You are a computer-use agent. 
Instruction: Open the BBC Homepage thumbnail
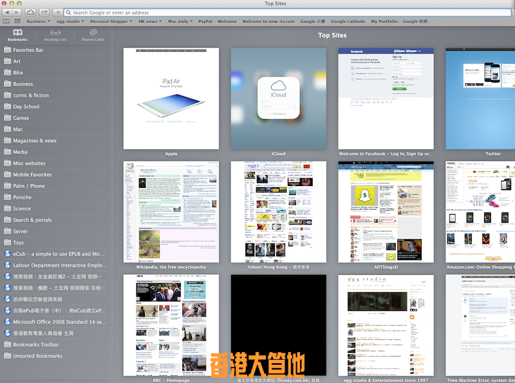(171, 325)
